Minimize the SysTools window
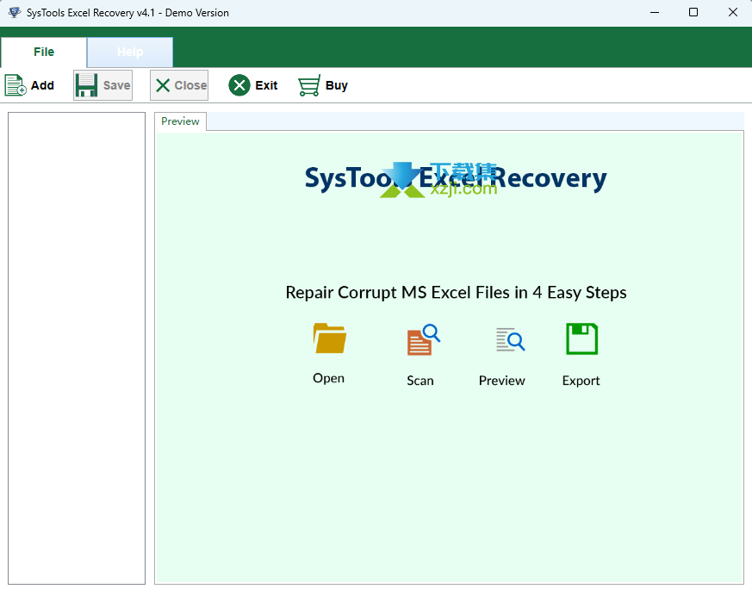752x589 pixels. 655,12
